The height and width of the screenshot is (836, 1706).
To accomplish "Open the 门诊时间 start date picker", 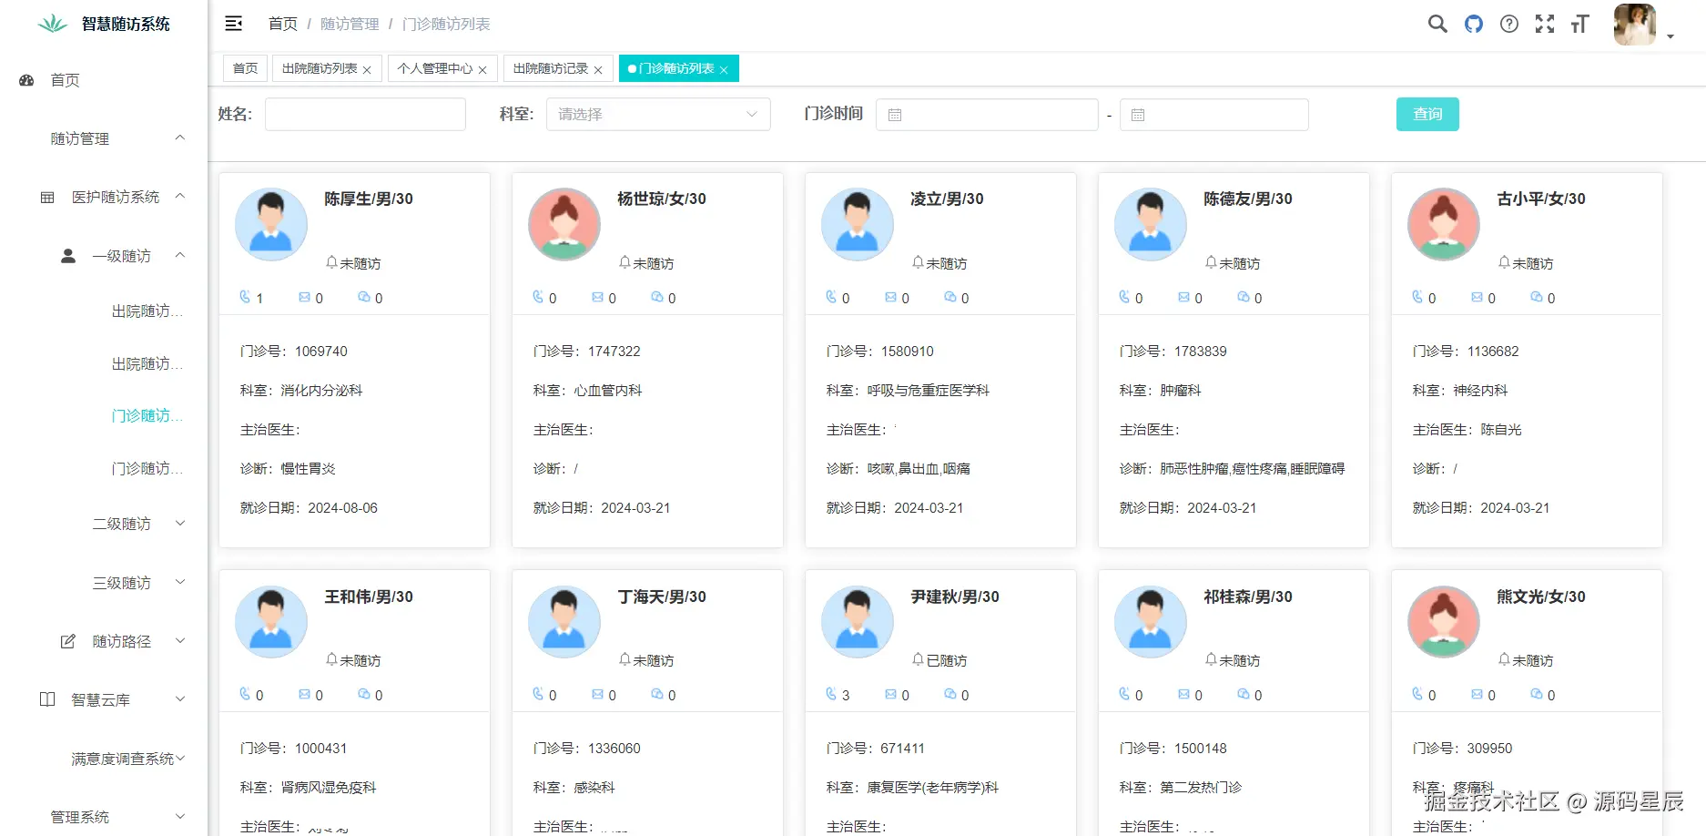I will (x=987, y=115).
